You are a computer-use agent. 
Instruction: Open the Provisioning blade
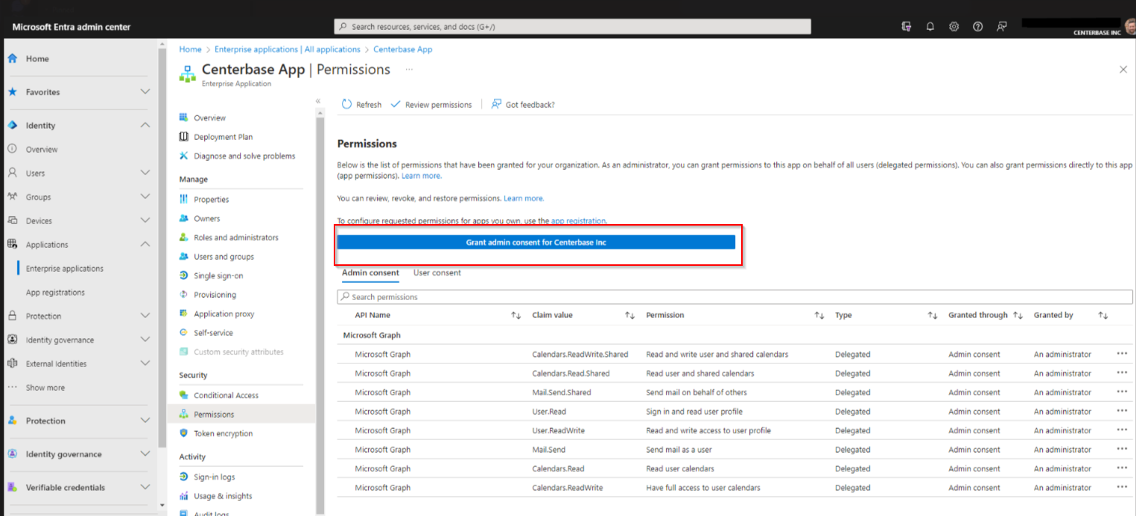[x=215, y=295]
